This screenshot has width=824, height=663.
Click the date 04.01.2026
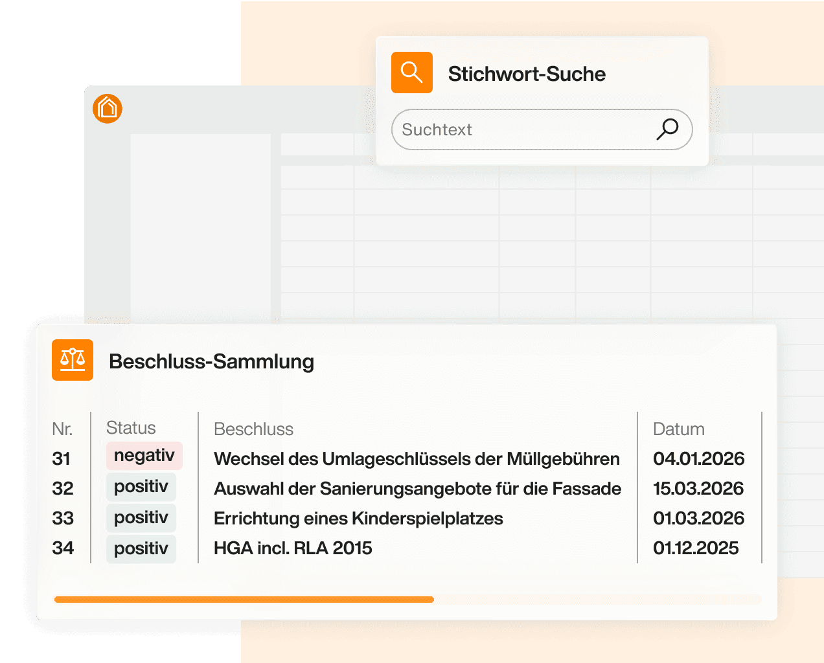click(698, 459)
